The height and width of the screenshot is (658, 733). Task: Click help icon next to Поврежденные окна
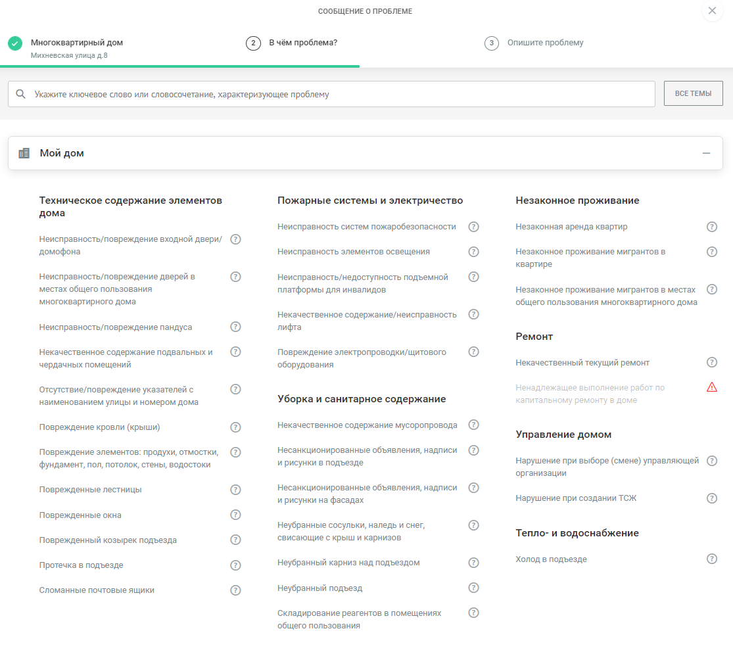pos(235,515)
